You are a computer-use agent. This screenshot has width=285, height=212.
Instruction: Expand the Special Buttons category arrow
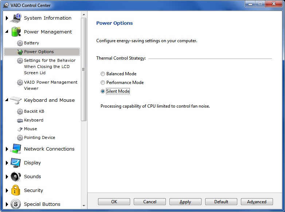[x=7, y=204]
